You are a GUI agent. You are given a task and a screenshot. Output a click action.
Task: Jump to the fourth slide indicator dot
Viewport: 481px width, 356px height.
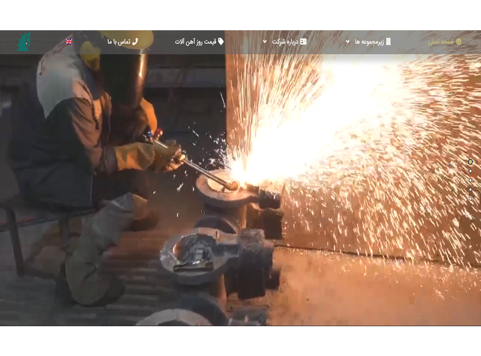pos(470,189)
